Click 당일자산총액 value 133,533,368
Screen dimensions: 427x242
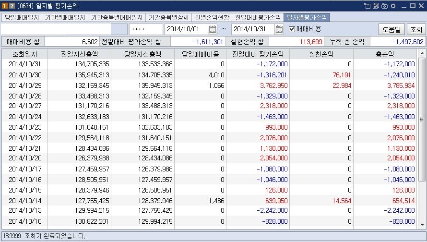[155, 64]
